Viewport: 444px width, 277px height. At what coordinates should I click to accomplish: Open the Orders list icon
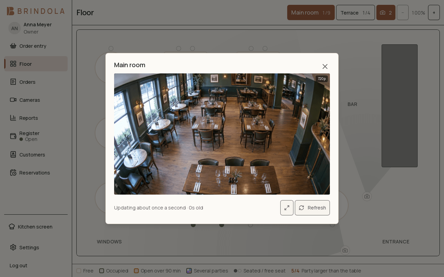(13, 82)
